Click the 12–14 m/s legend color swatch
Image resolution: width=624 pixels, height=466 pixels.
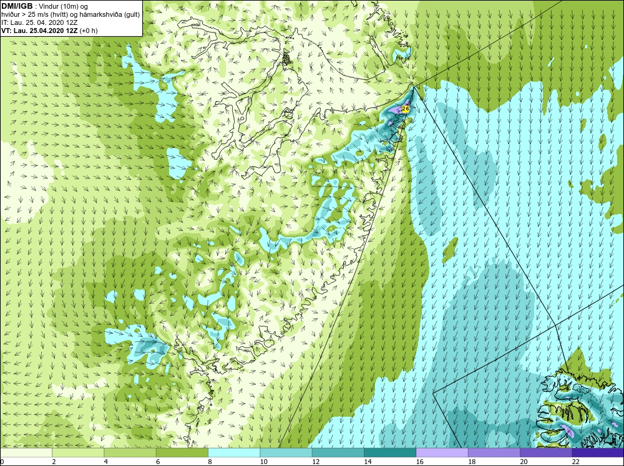click(338, 452)
